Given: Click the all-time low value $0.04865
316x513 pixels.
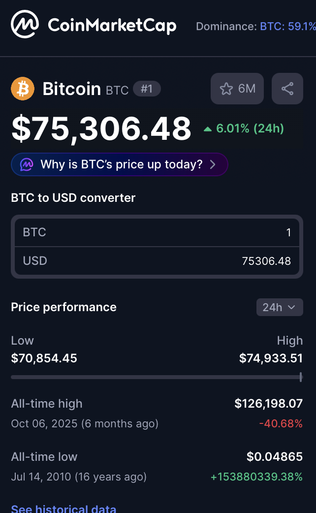Looking at the screenshot, I should (x=275, y=457).
